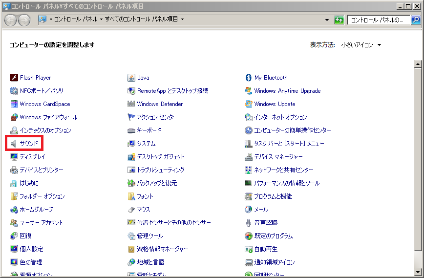Click the メール icon
The width and height of the screenshot is (424, 278).
(248, 210)
